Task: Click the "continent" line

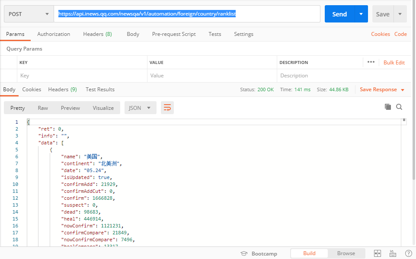Action: coord(91,163)
